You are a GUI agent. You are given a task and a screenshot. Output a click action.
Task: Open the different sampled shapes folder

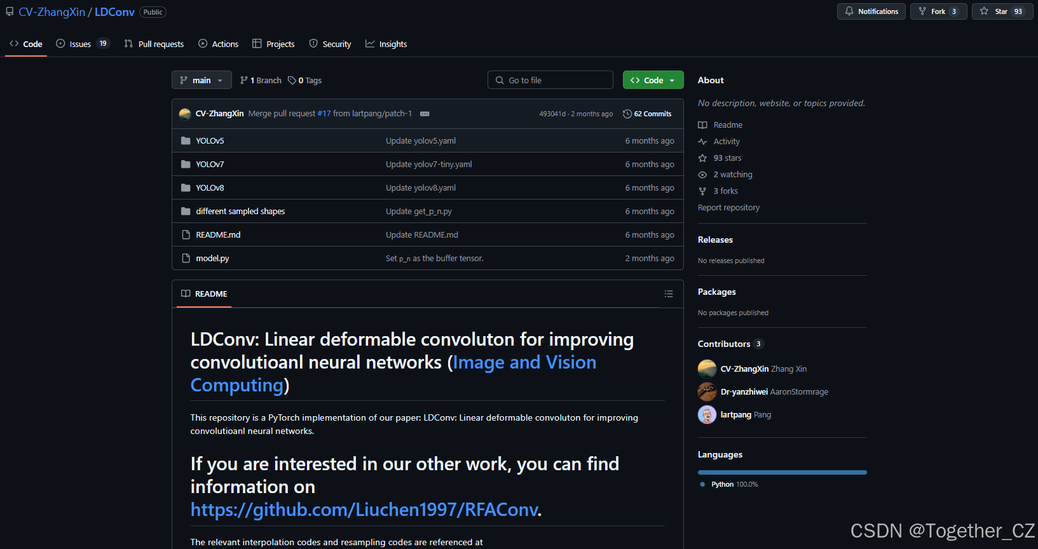pyautogui.click(x=240, y=211)
